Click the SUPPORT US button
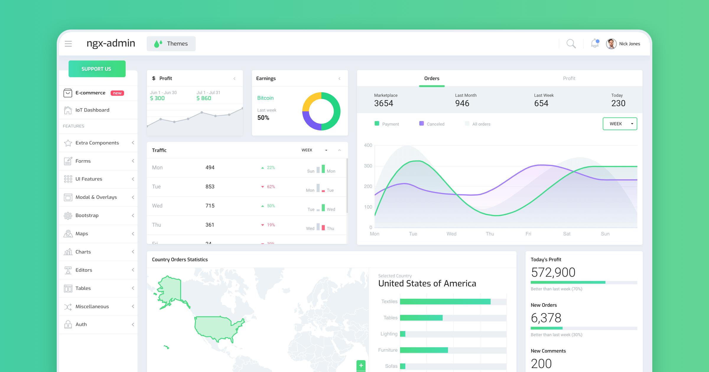 coord(97,69)
